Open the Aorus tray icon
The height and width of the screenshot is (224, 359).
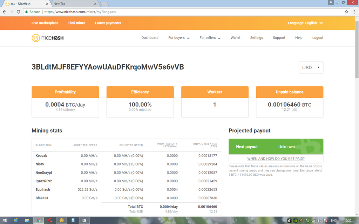[289, 220]
